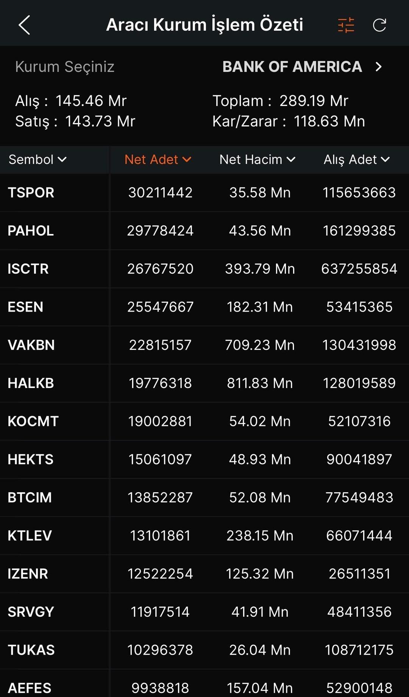
Task: Sort by Net Adet column
Action: (158, 160)
